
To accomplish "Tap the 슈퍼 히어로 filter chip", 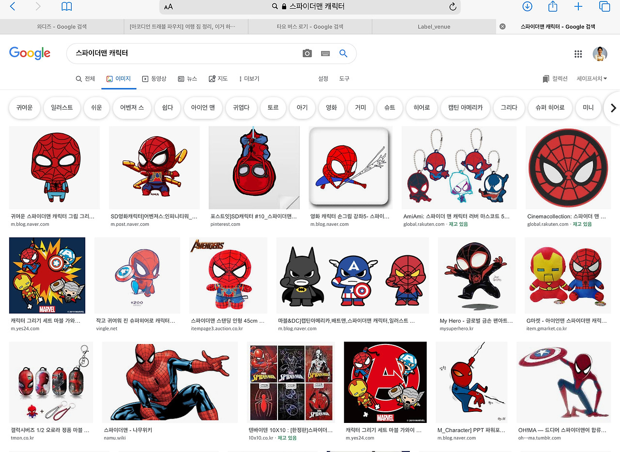I will point(550,108).
